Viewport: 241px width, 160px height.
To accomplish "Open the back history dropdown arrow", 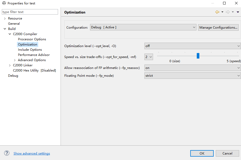I will pos(222,12).
